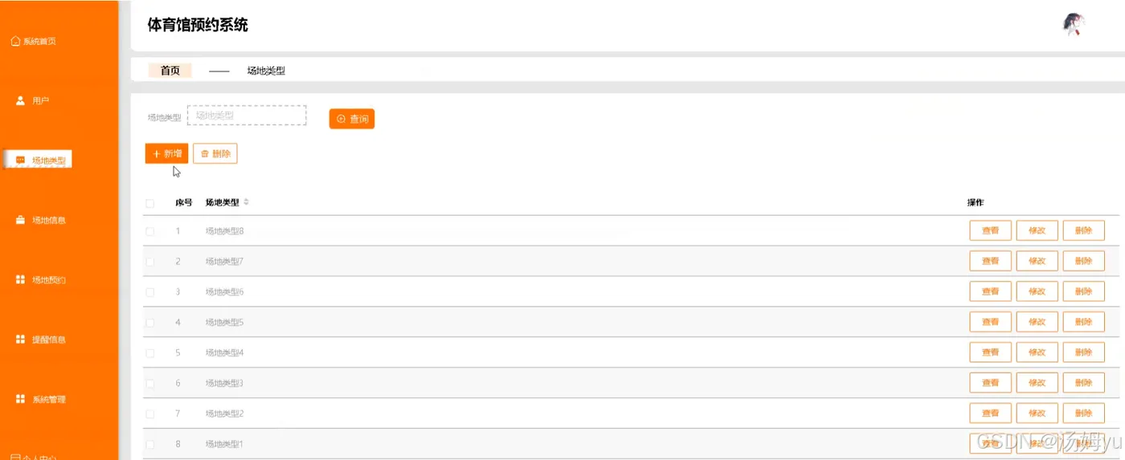
Task: Select the checkbox for row 场地类型5
Action: click(149, 323)
